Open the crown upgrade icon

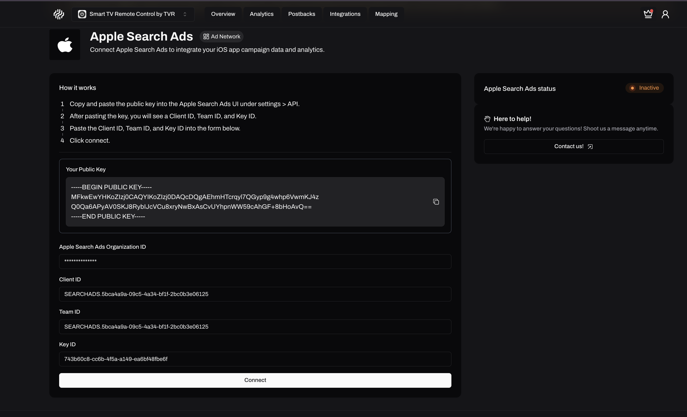[648, 14]
